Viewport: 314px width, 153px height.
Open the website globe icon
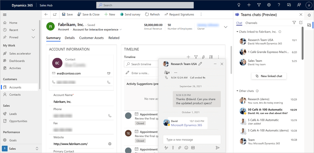coord(110,144)
